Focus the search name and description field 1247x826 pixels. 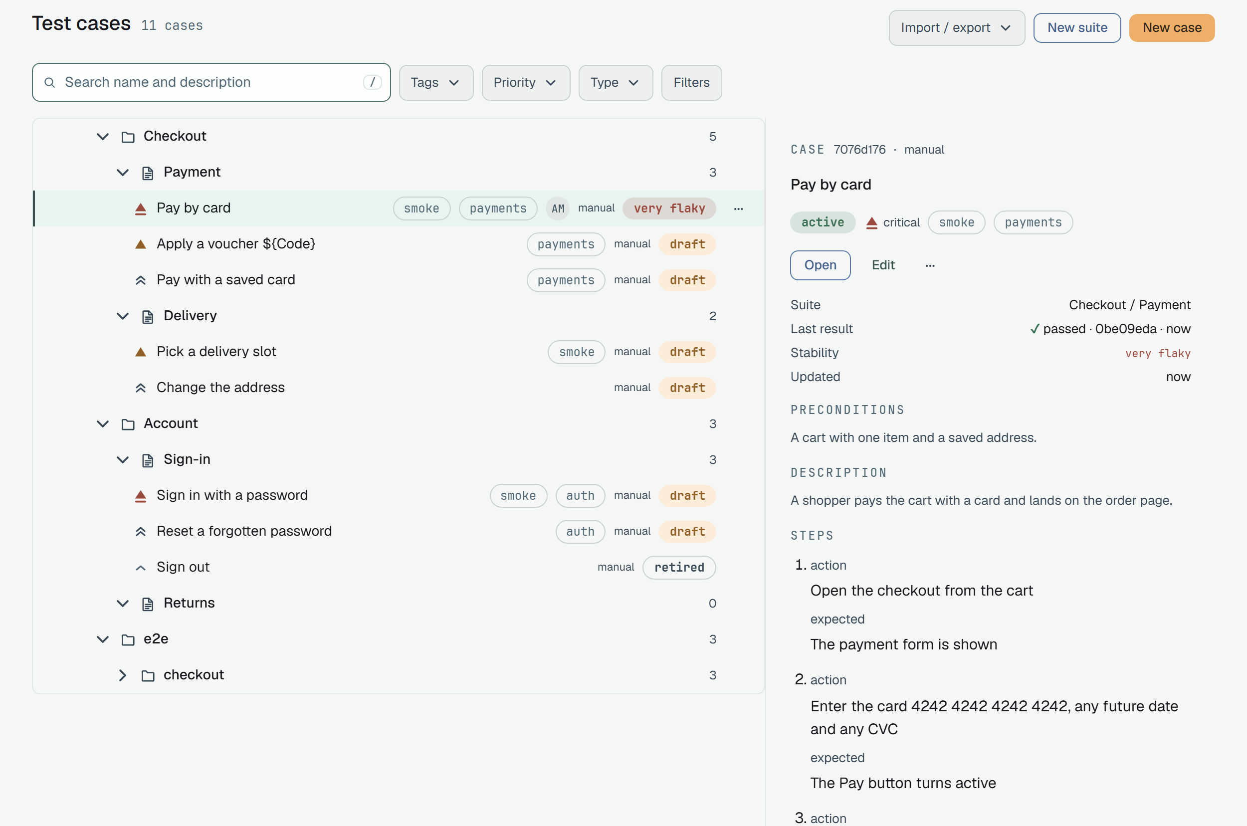tap(211, 83)
